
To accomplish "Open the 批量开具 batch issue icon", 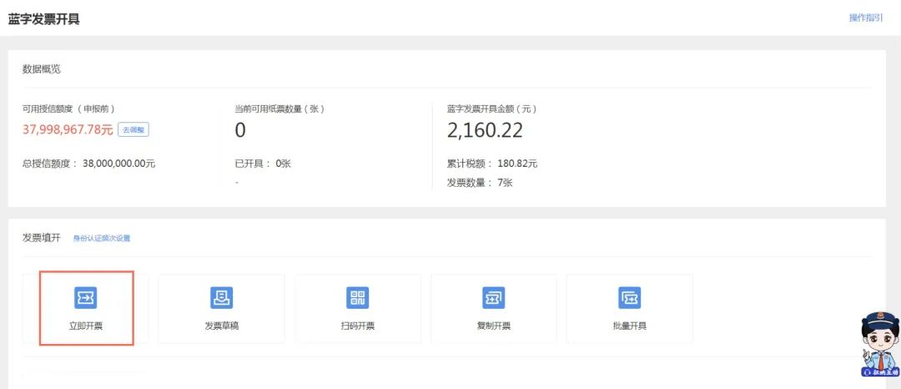I will (x=629, y=297).
